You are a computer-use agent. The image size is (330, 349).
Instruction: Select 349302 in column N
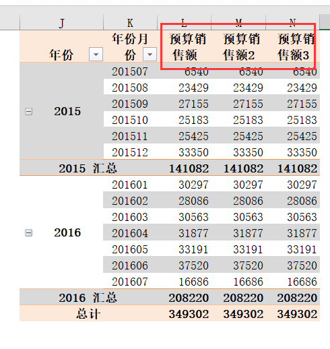pyautogui.click(x=298, y=314)
